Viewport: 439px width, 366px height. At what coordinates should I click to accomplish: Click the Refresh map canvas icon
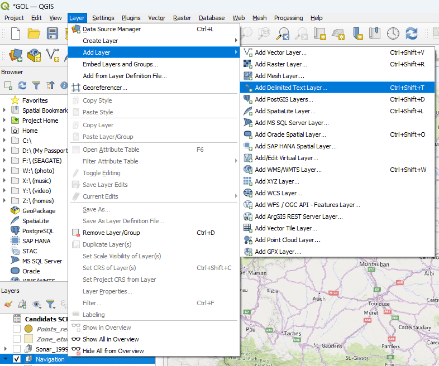[412, 33]
